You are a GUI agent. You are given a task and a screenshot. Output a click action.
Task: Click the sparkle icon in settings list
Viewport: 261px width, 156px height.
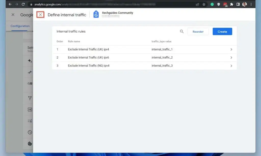[30, 61]
